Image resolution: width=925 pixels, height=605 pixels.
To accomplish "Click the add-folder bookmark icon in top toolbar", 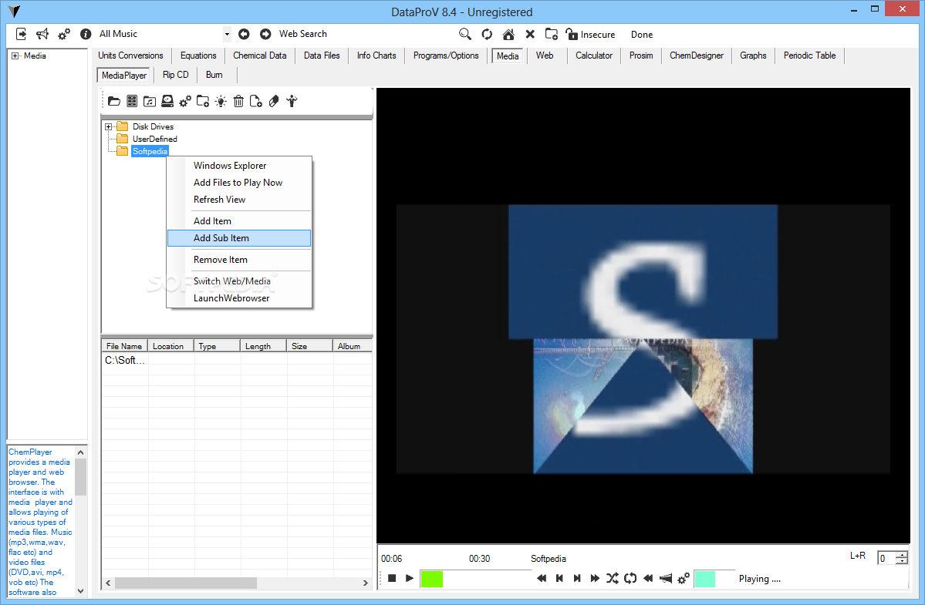I will pyautogui.click(x=552, y=34).
